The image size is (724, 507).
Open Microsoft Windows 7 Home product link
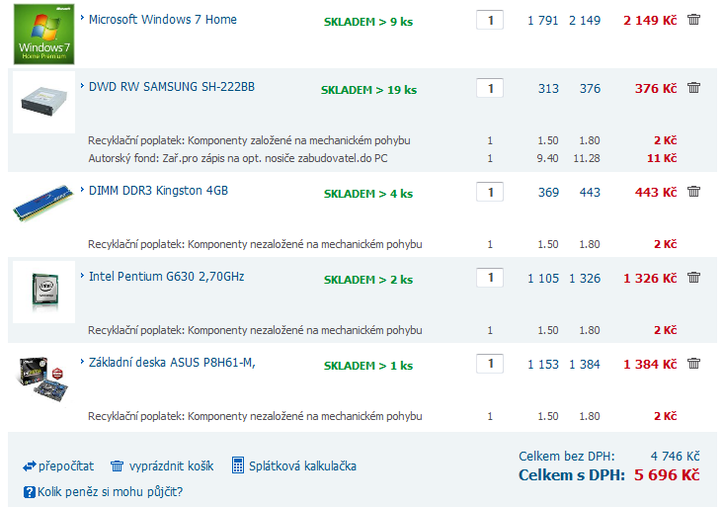[x=163, y=20]
